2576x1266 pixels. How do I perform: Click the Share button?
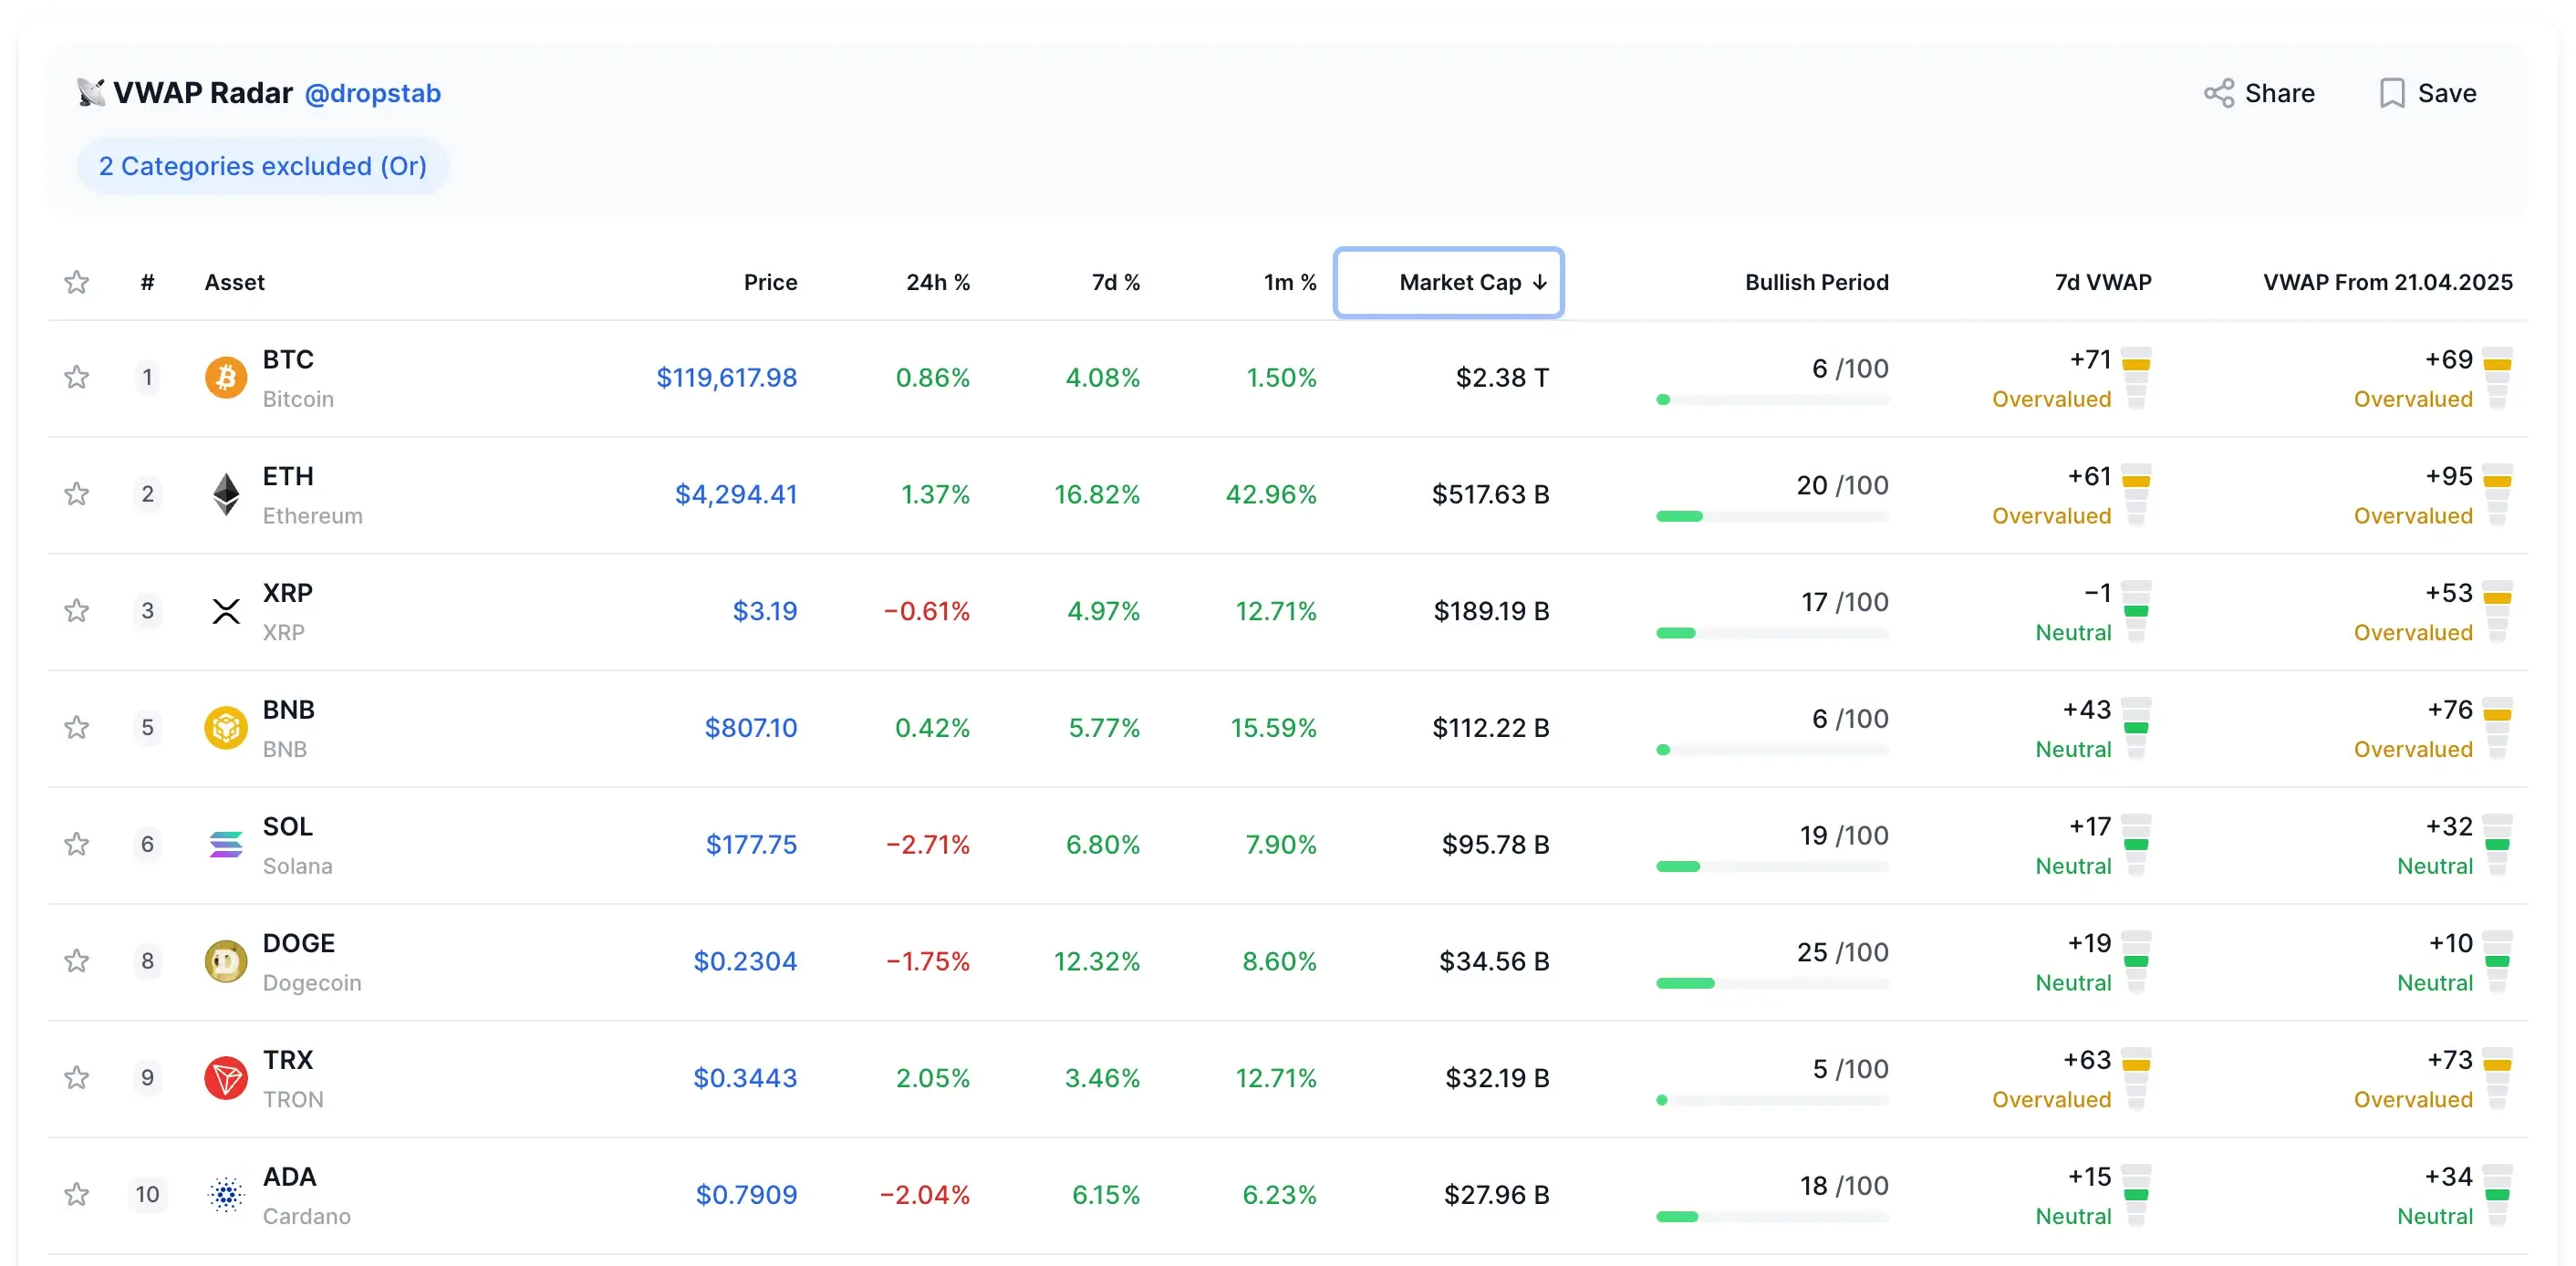(x=2260, y=94)
